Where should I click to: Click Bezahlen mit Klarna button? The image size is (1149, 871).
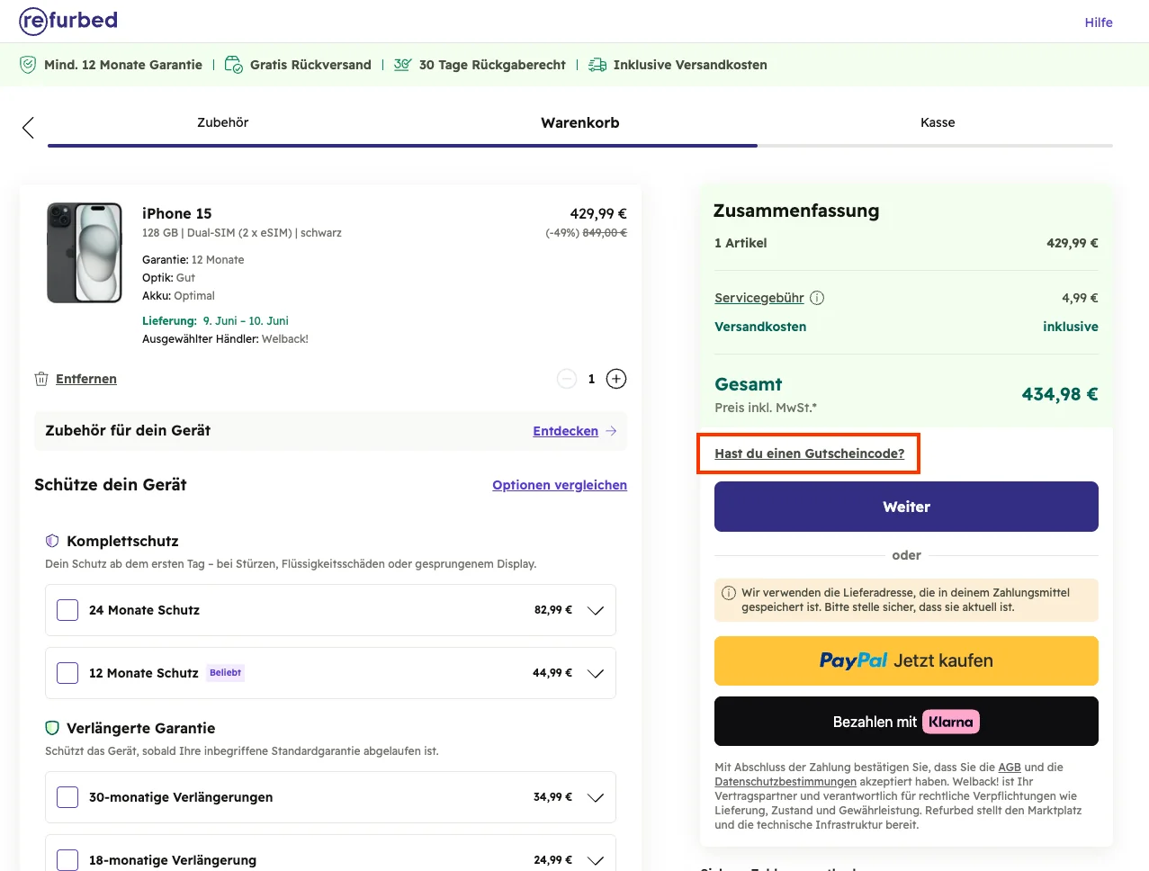pyautogui.click(x=906, y=722)
